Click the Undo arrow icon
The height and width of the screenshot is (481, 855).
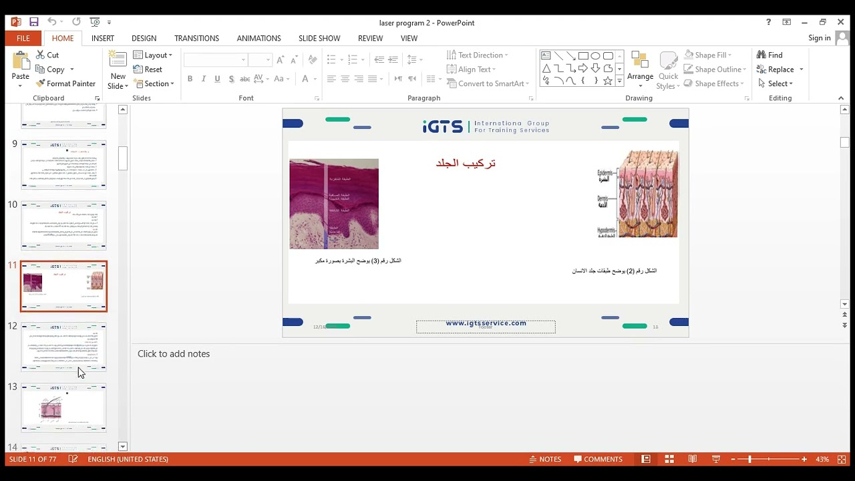coord(51,22)
